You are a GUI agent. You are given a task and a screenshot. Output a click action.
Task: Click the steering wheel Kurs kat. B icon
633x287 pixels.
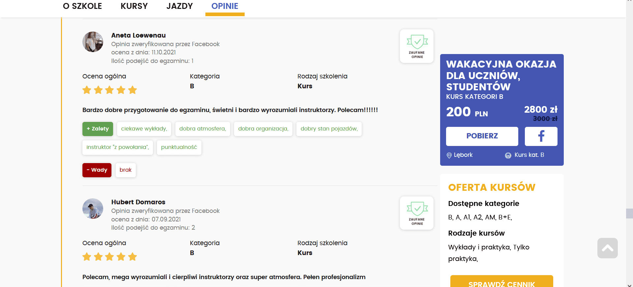coord(508,155)
